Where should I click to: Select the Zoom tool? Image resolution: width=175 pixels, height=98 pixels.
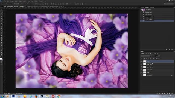[x=1, y=55]
